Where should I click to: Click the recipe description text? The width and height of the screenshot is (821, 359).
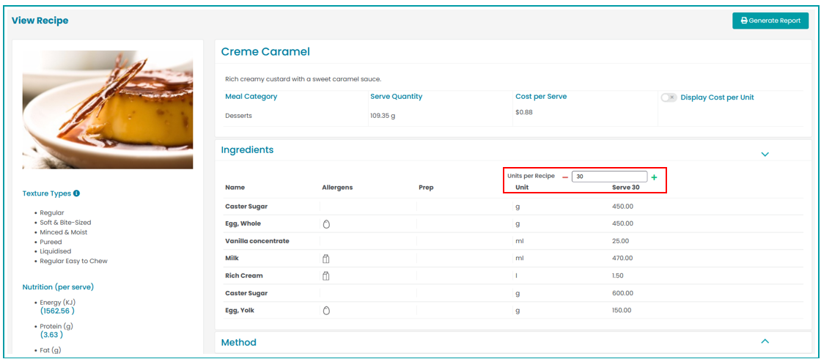point(303,79)
